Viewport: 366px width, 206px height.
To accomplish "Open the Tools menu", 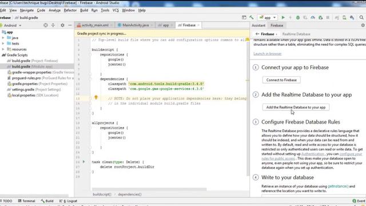I will click(x=105, y=10).
